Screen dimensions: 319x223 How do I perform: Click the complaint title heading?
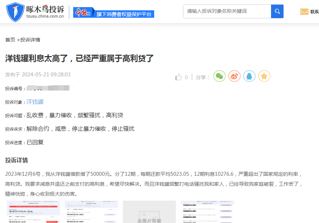[x=79, y=58]
